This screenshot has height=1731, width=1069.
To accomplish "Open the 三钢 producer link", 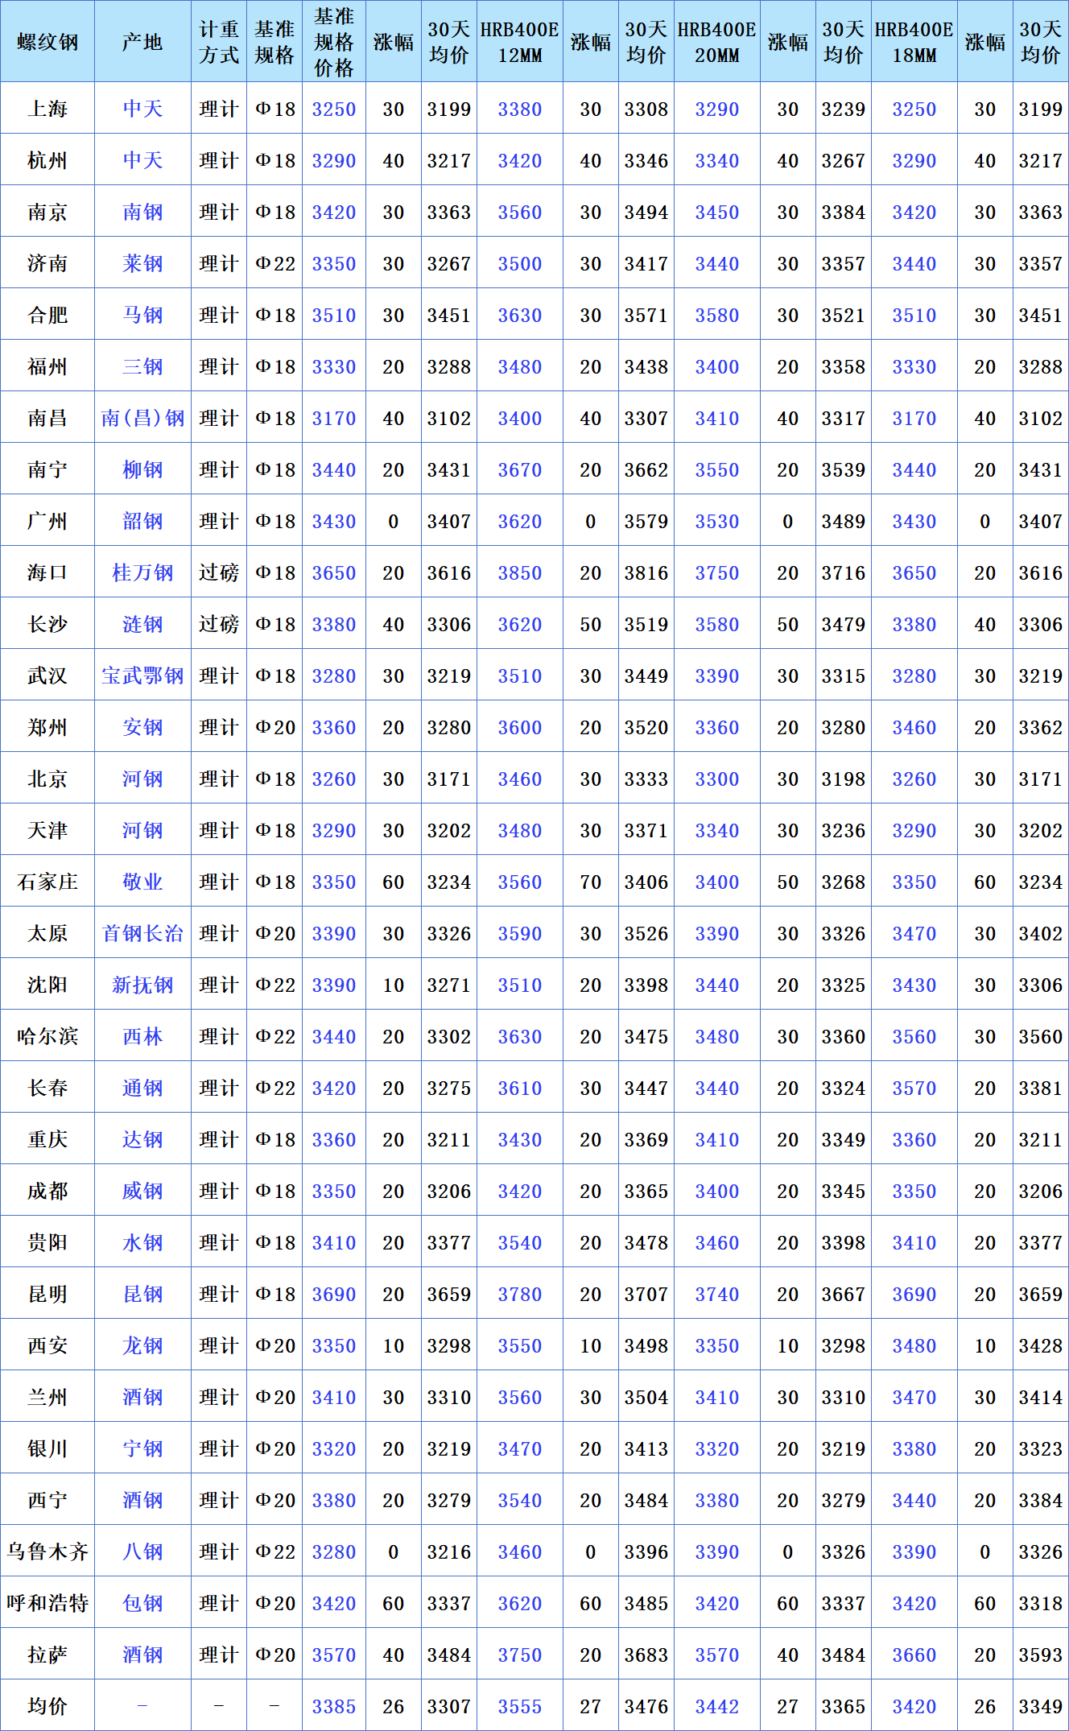I will 142,366.
